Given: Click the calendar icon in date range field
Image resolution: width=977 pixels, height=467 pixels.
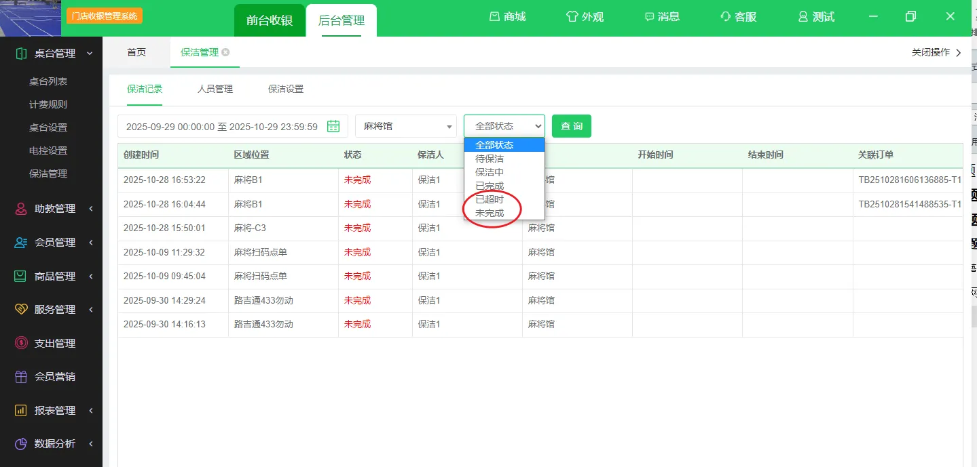Looking at the screenshot, I should 333,126.
